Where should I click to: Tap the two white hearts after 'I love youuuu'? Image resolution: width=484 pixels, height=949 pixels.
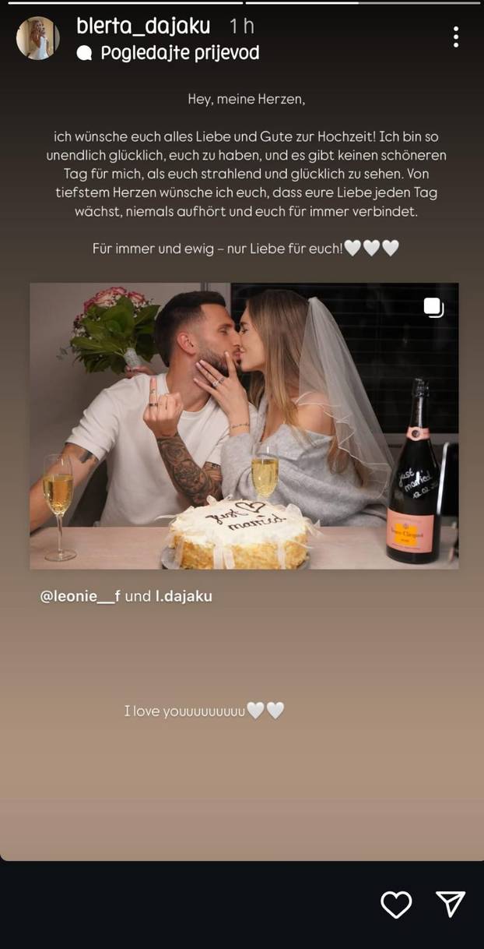pyautogui.click(x=265, y=711)
